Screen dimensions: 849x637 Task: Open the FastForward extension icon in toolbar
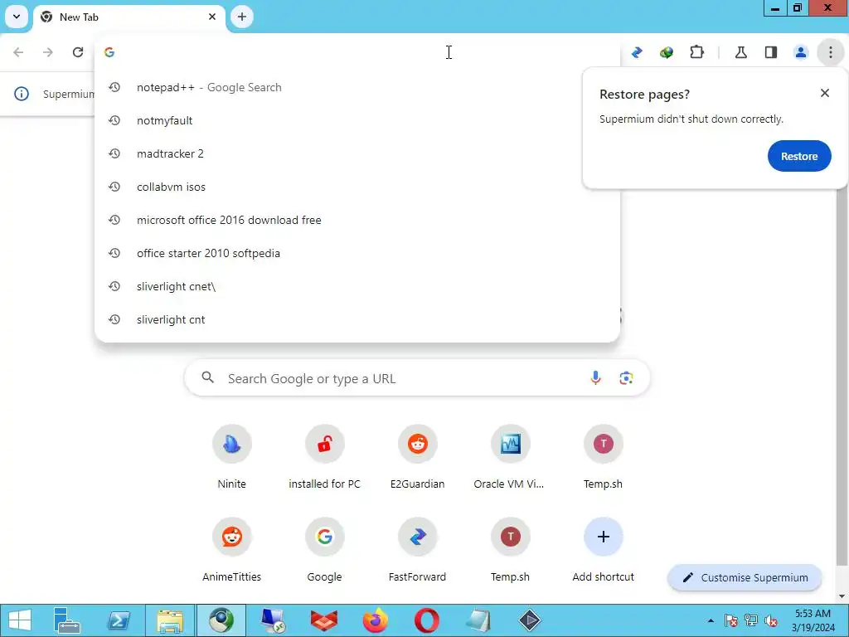click(637, 52)
